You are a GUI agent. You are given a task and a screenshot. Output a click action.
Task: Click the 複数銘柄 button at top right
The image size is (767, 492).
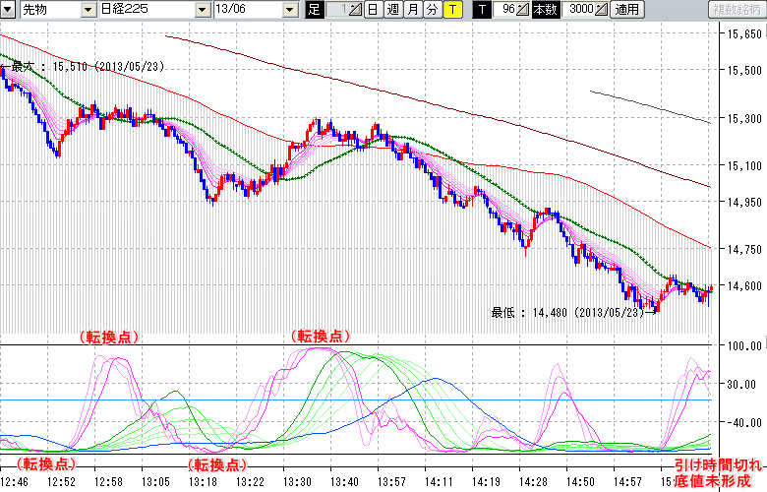click(737, 10)
